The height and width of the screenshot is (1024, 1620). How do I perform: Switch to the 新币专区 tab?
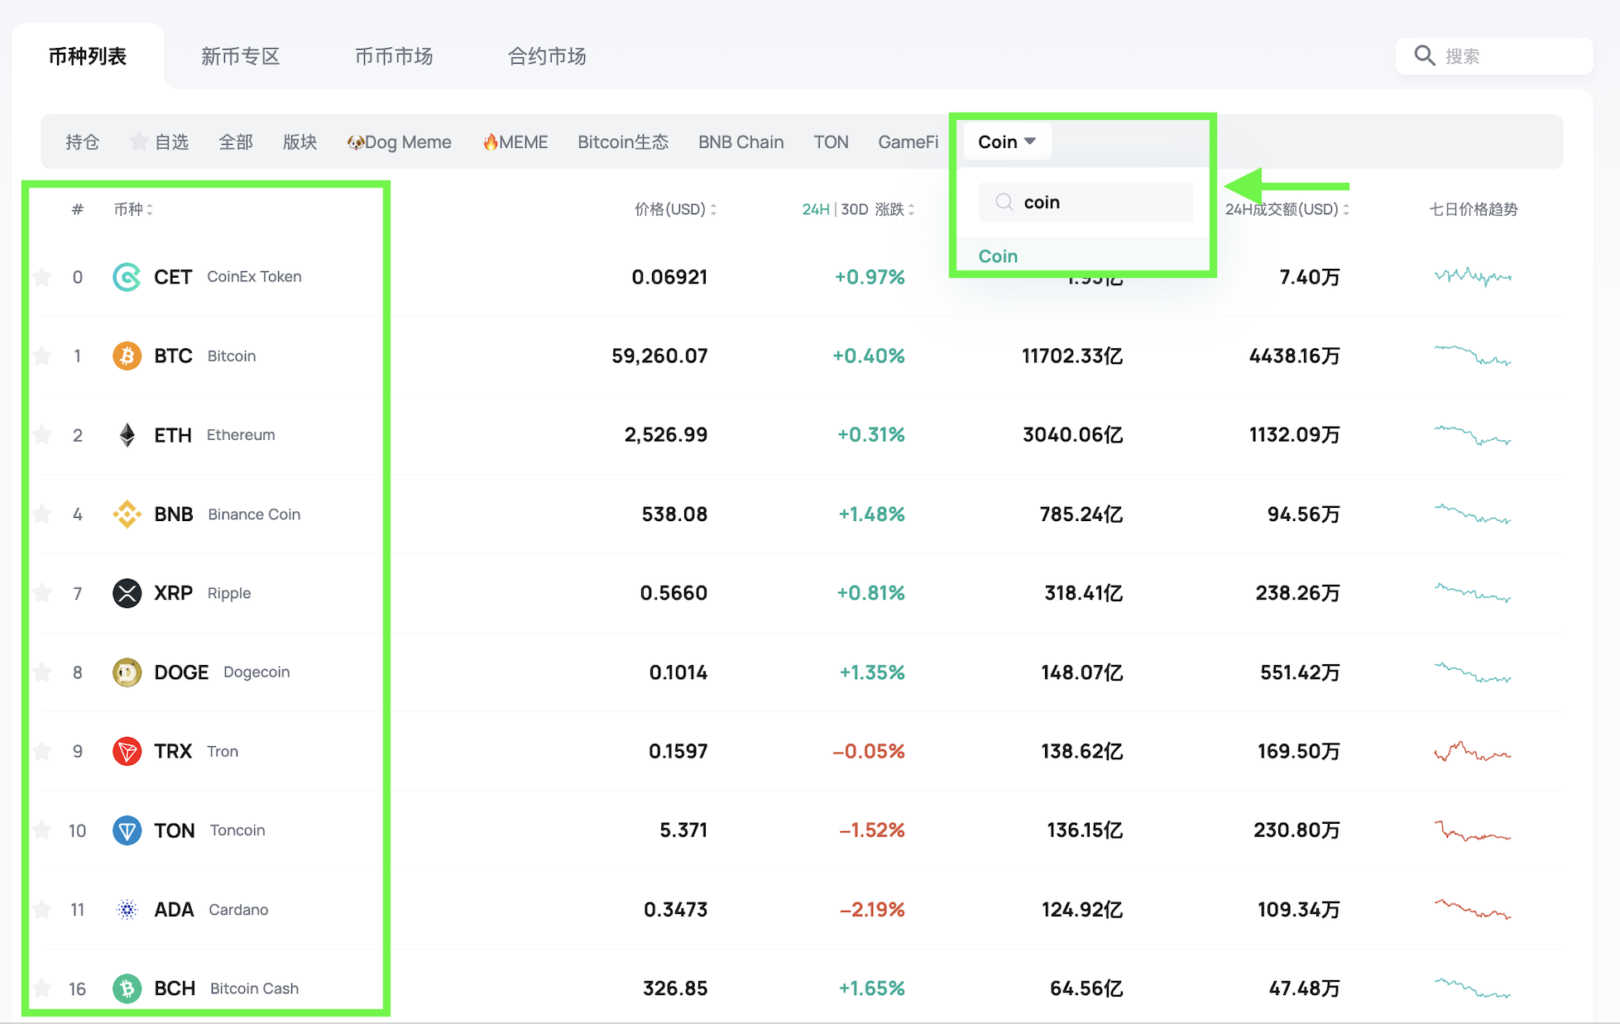coord(240,56)
